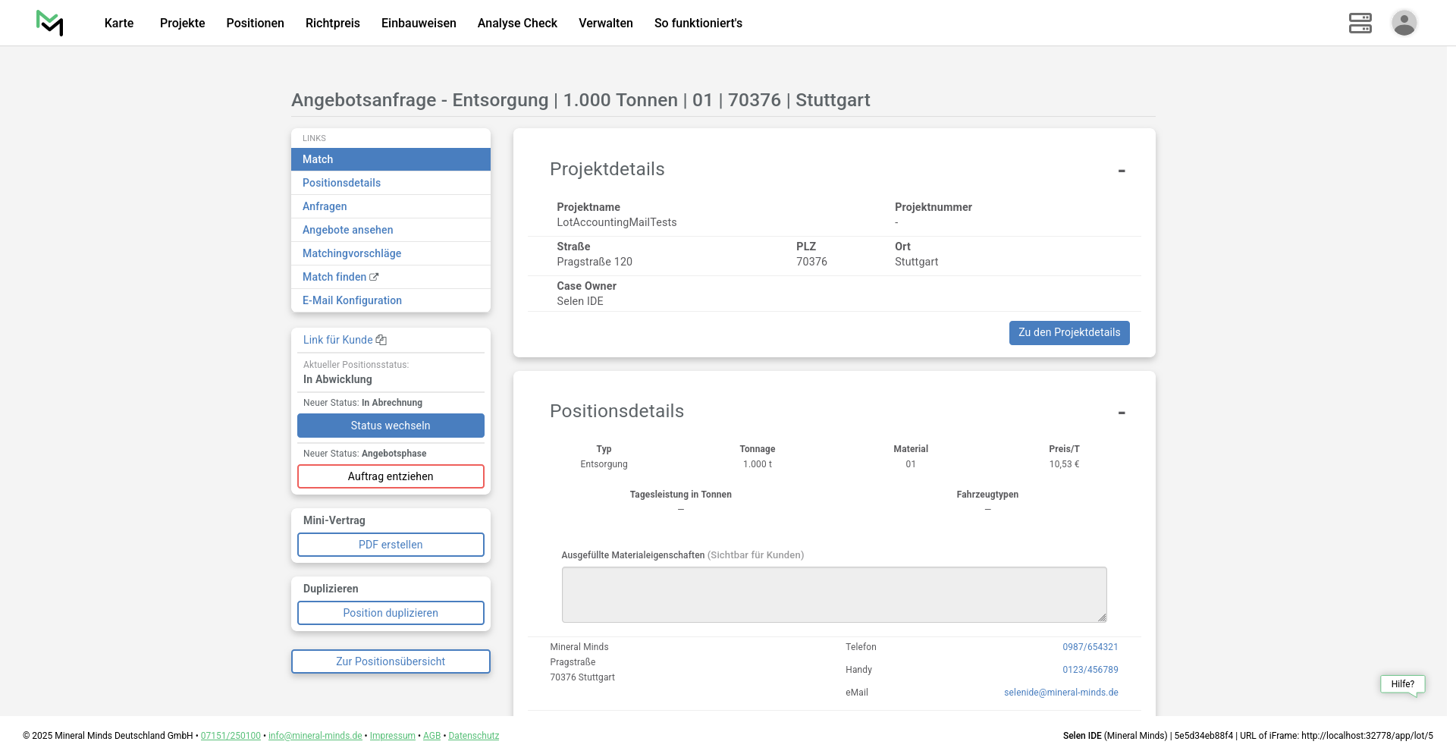Click the copy icon beside Link für Kunde
1456x754 pixels.
[381, 340]
